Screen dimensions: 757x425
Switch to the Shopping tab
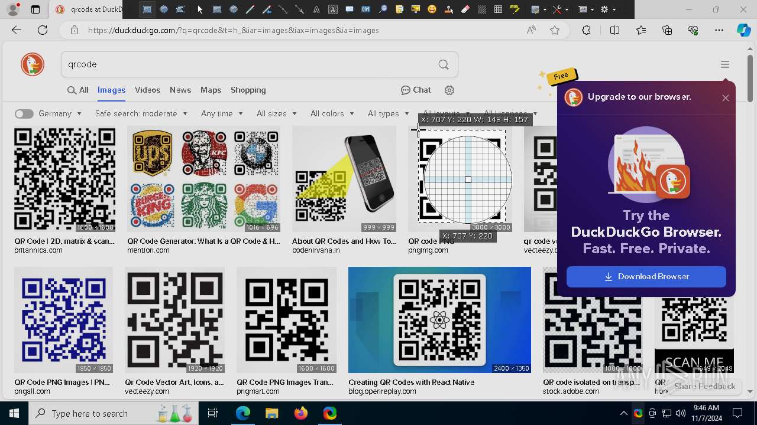click(x=248, y=90)
